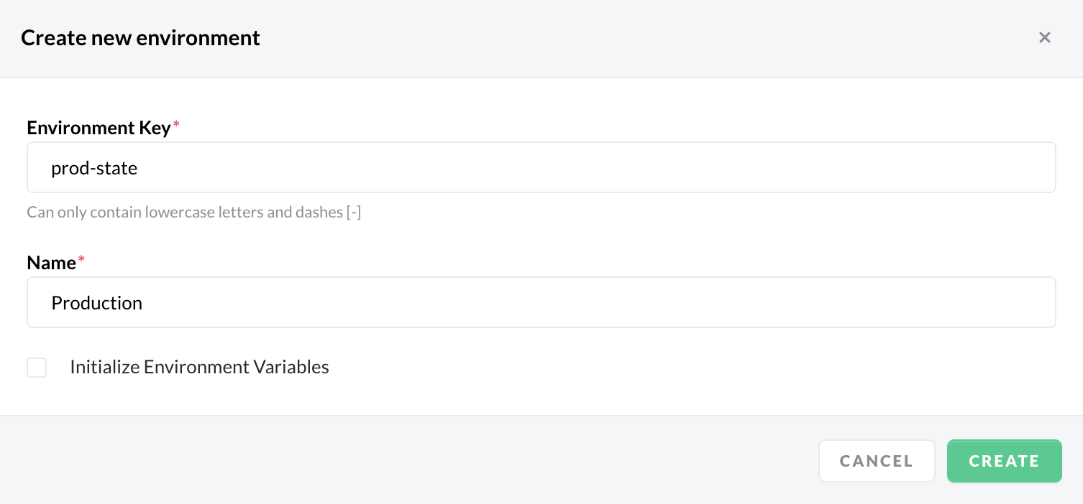Screen dimensions: 1083x504
Task: Click the Initialize Environment Variables label text
Action: [199, 368]
